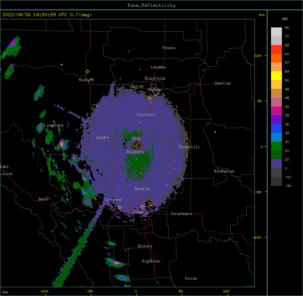Image resolution: width=303 pixels, height=296 pixels.
Task: Select the dark blue swatch between 36 and 33
Action: coord(276,128)
